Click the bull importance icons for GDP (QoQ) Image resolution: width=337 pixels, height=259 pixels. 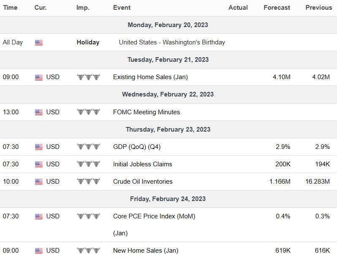89,146
